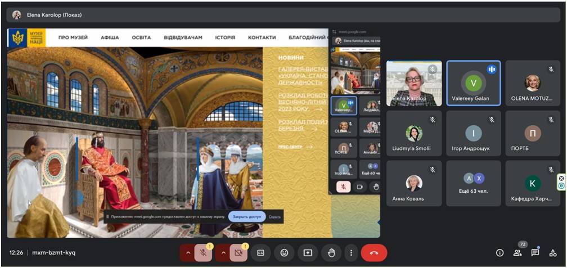Open ПРО МУЗЕЙ menu on museum site
This screenshot has height=268, width=567.
pyautogui.click(x=73, y=38)
